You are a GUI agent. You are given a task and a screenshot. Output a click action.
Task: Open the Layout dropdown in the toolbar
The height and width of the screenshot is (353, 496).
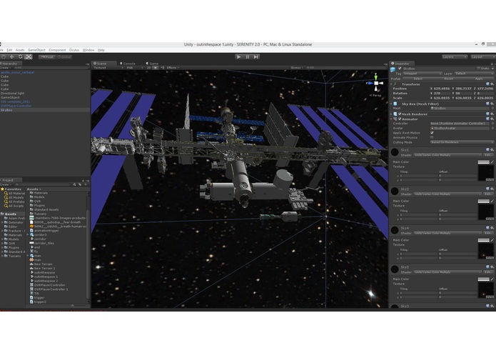pyautogui.click(x=482, y=57)
